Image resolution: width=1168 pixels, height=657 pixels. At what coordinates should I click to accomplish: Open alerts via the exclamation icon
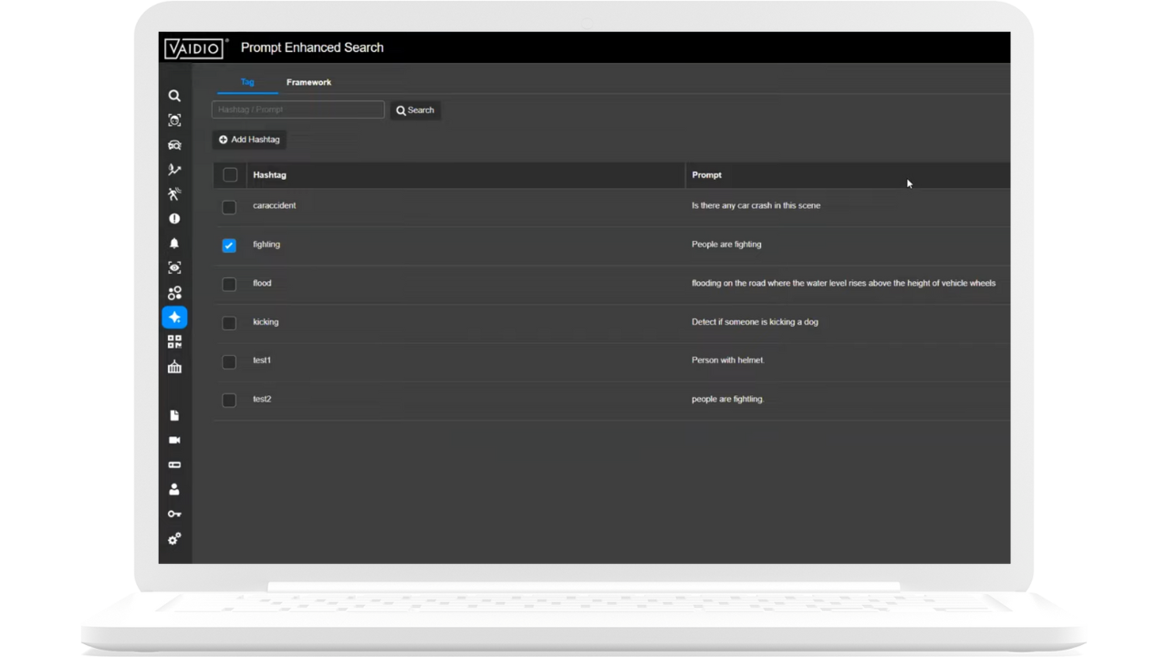coord(174,218)
